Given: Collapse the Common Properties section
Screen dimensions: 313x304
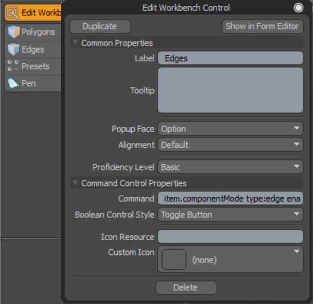Looking at the screenshot, I should pos(75,43).
